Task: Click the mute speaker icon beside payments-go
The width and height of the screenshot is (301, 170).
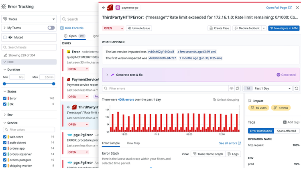Action: click(104, 8)
